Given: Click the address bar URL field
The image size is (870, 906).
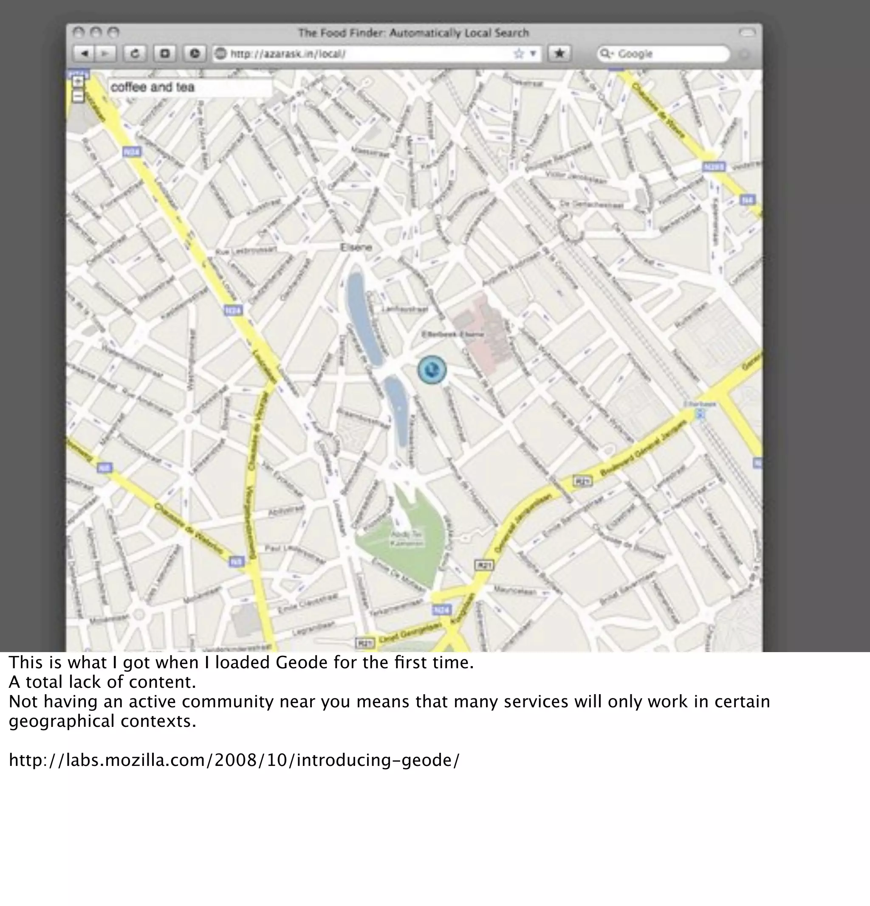Looking at the screenshot, I should click(x=361, y=54).
